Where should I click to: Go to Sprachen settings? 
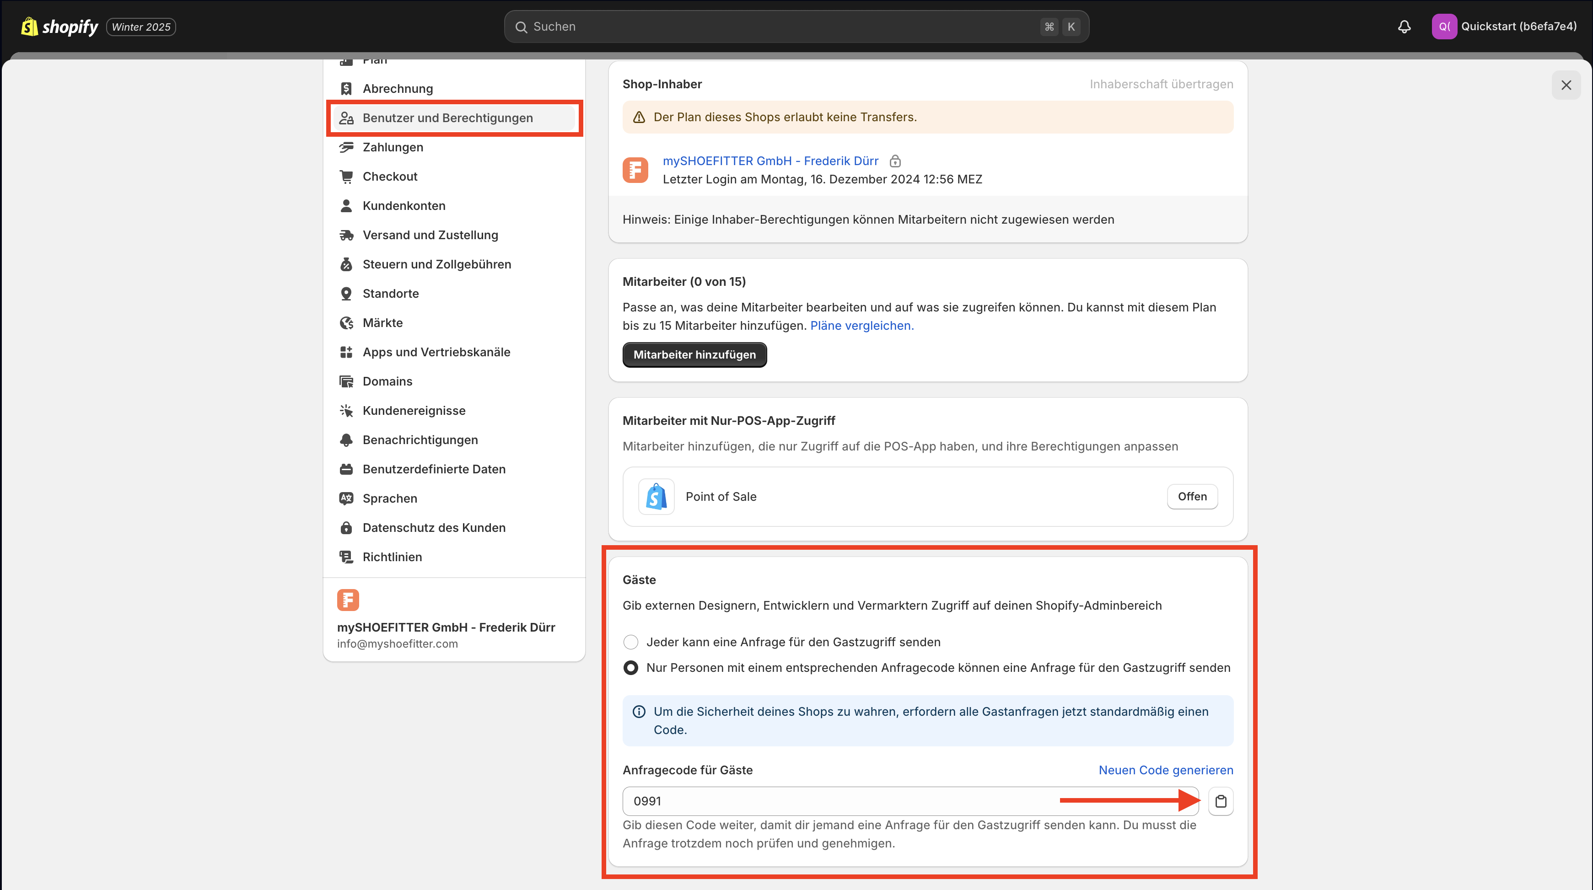pyautogui.click(x=455, y=498)
